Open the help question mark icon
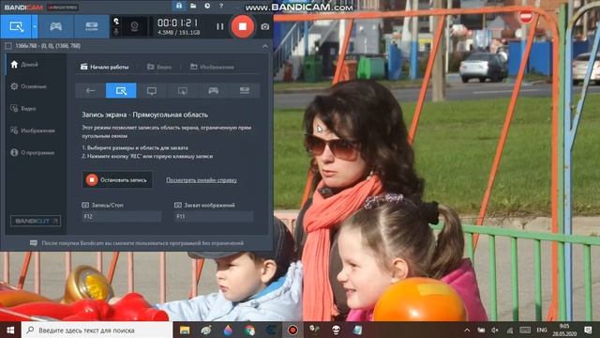Image resolution: width=600 pixels, height=338 pixels. click(221, 6)
